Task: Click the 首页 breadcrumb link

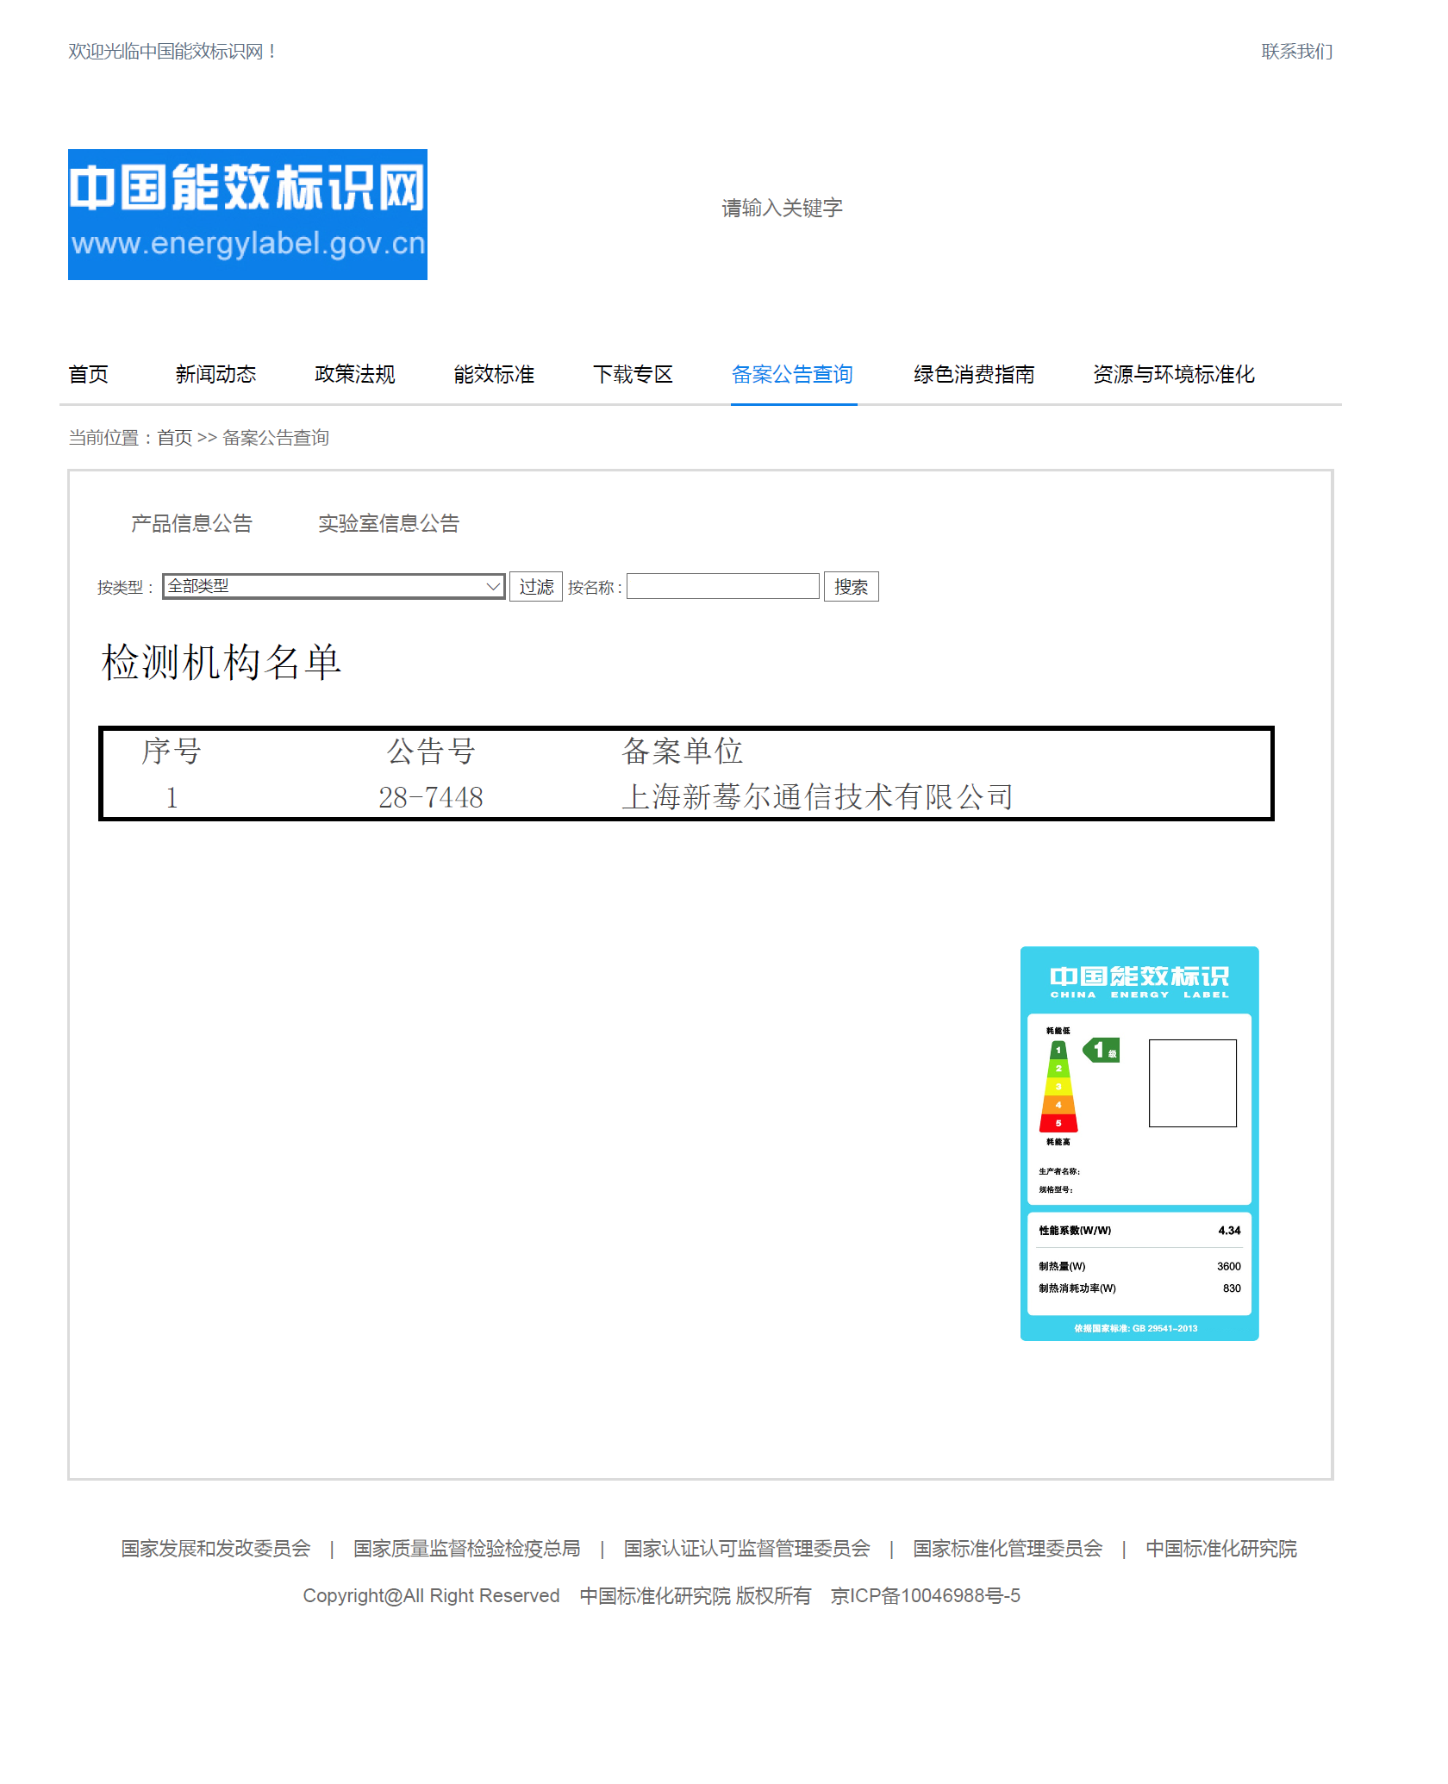Action: [x=175, y=437]
